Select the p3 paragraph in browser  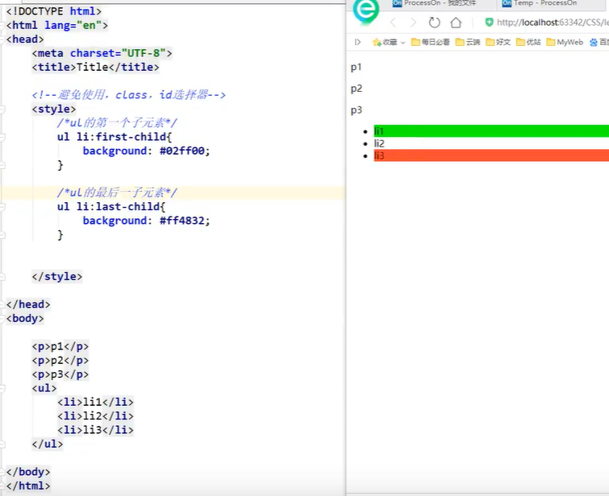(x=357, y=110)
